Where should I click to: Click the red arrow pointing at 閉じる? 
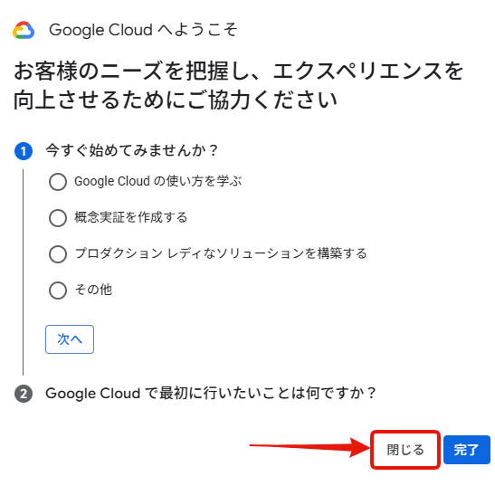[x=309, y=446]
